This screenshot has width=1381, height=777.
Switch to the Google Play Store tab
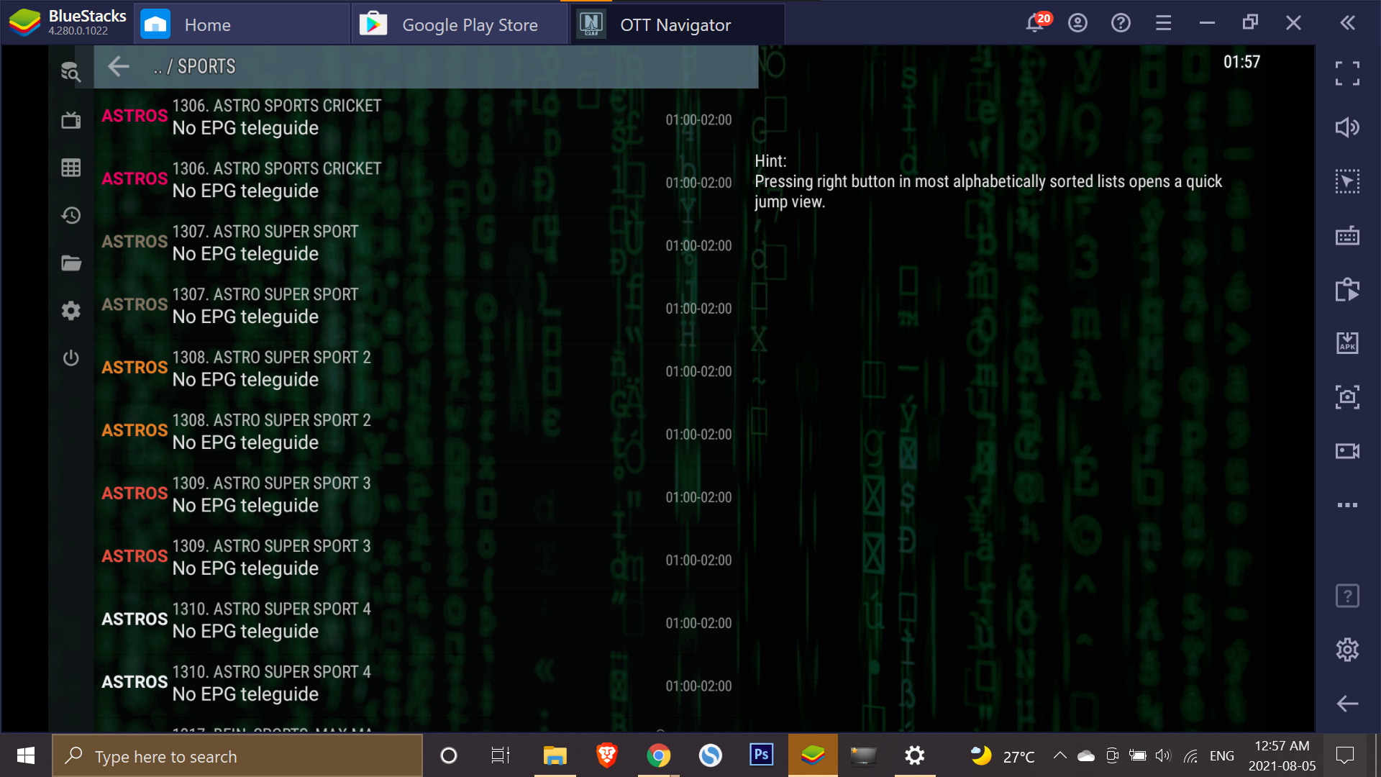tap(460, 24)
